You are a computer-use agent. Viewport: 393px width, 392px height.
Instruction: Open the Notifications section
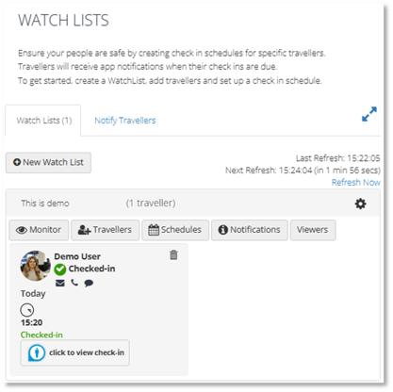[x=250, y=230]
